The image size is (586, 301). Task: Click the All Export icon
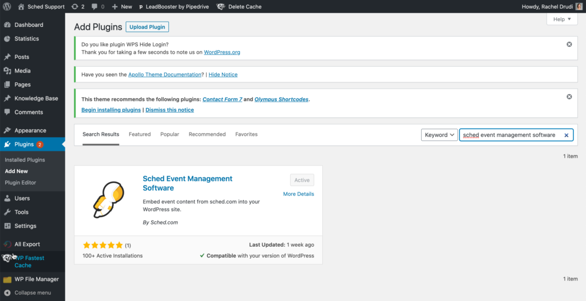tap(7, 244)
